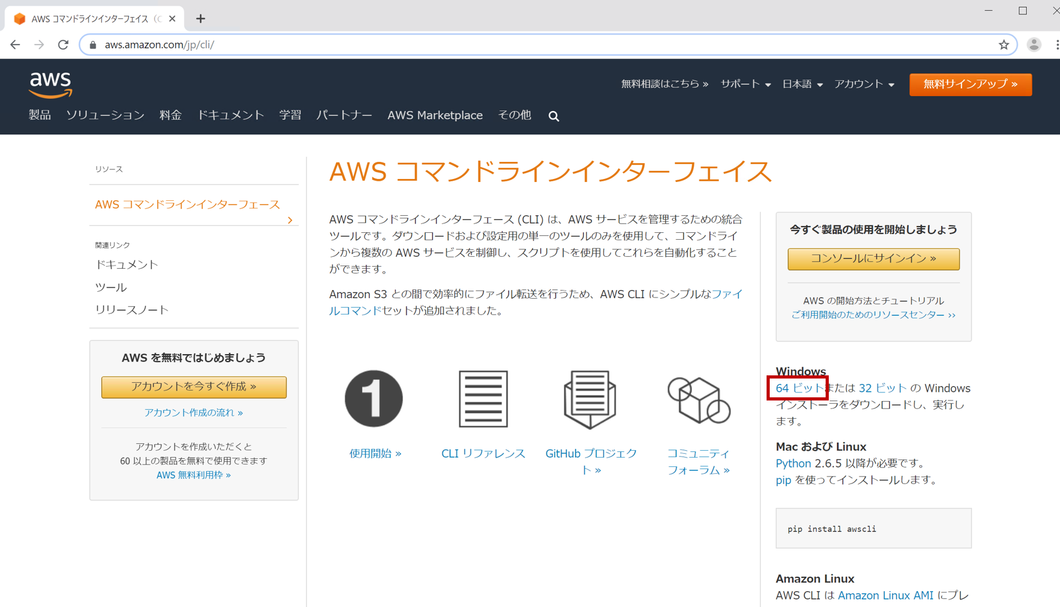Expand the サポート dropdown

point(745,84)
